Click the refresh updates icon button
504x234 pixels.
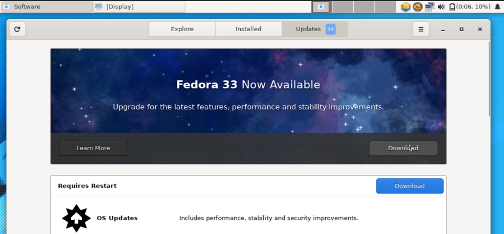coord(18,29)
